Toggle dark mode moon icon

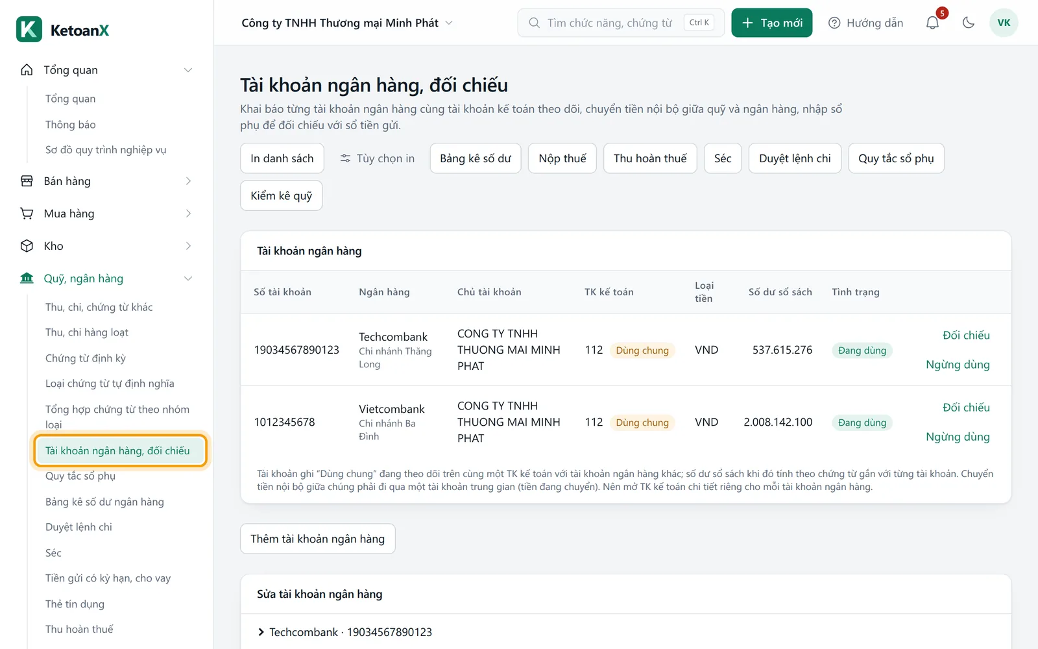(969, 23)
